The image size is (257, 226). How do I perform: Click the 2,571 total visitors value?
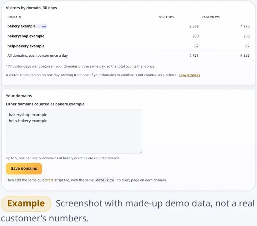194,56
